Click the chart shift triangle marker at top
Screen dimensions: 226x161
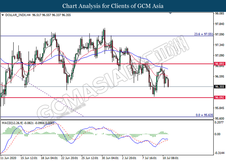[170, 14]
